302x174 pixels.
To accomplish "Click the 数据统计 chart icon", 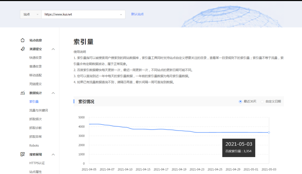I will click(23, 93).
